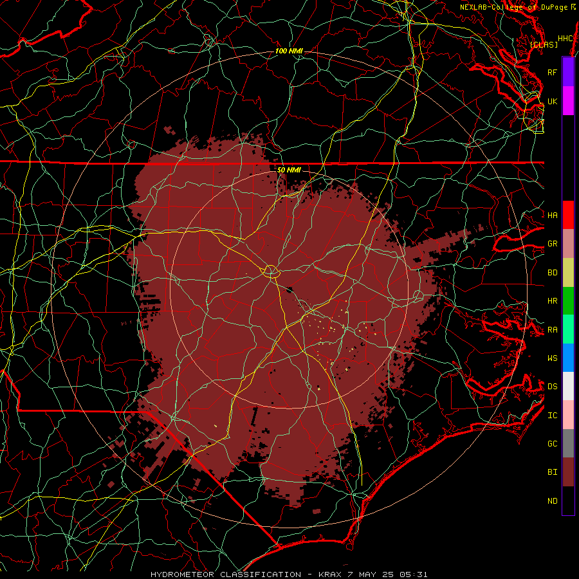This screenshot has width=579, height=579.
Task: Click the DS white legend swatch
Action: click(568, 386)
